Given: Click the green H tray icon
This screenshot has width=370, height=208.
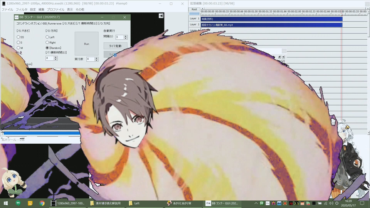Looking at the screenshot, I should click(x=262, y=203).
